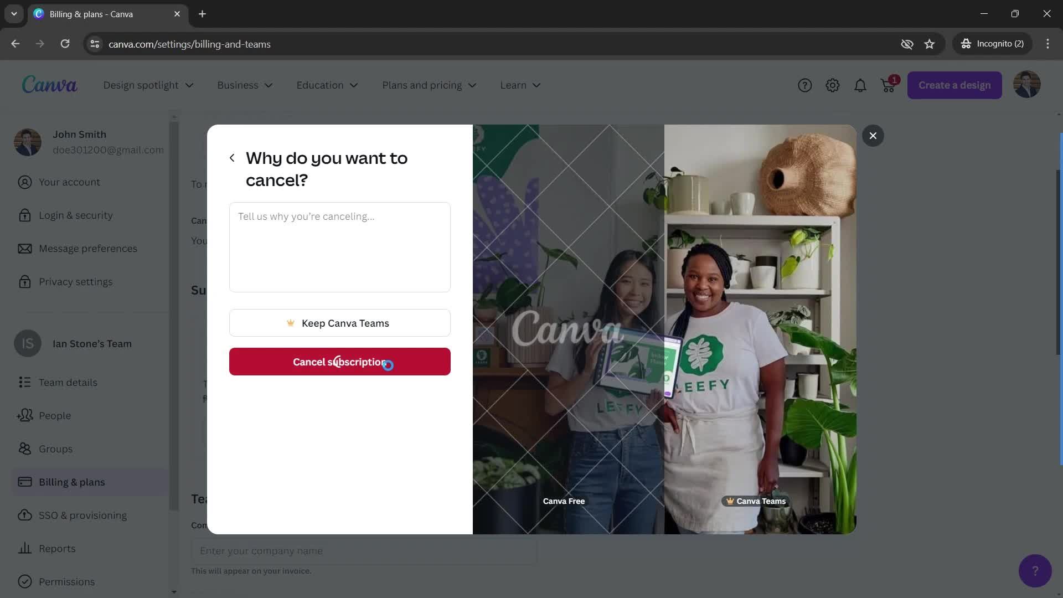Click the Notifications bell icon
The width and height of the screenshot is (1063, 598).
click(x=861, y=85)
